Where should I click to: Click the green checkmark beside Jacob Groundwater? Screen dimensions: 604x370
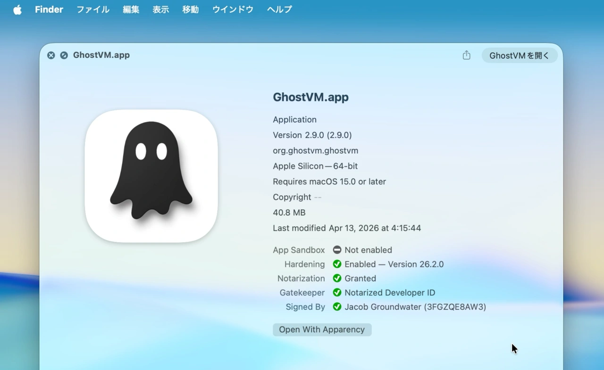pos(337,306)
